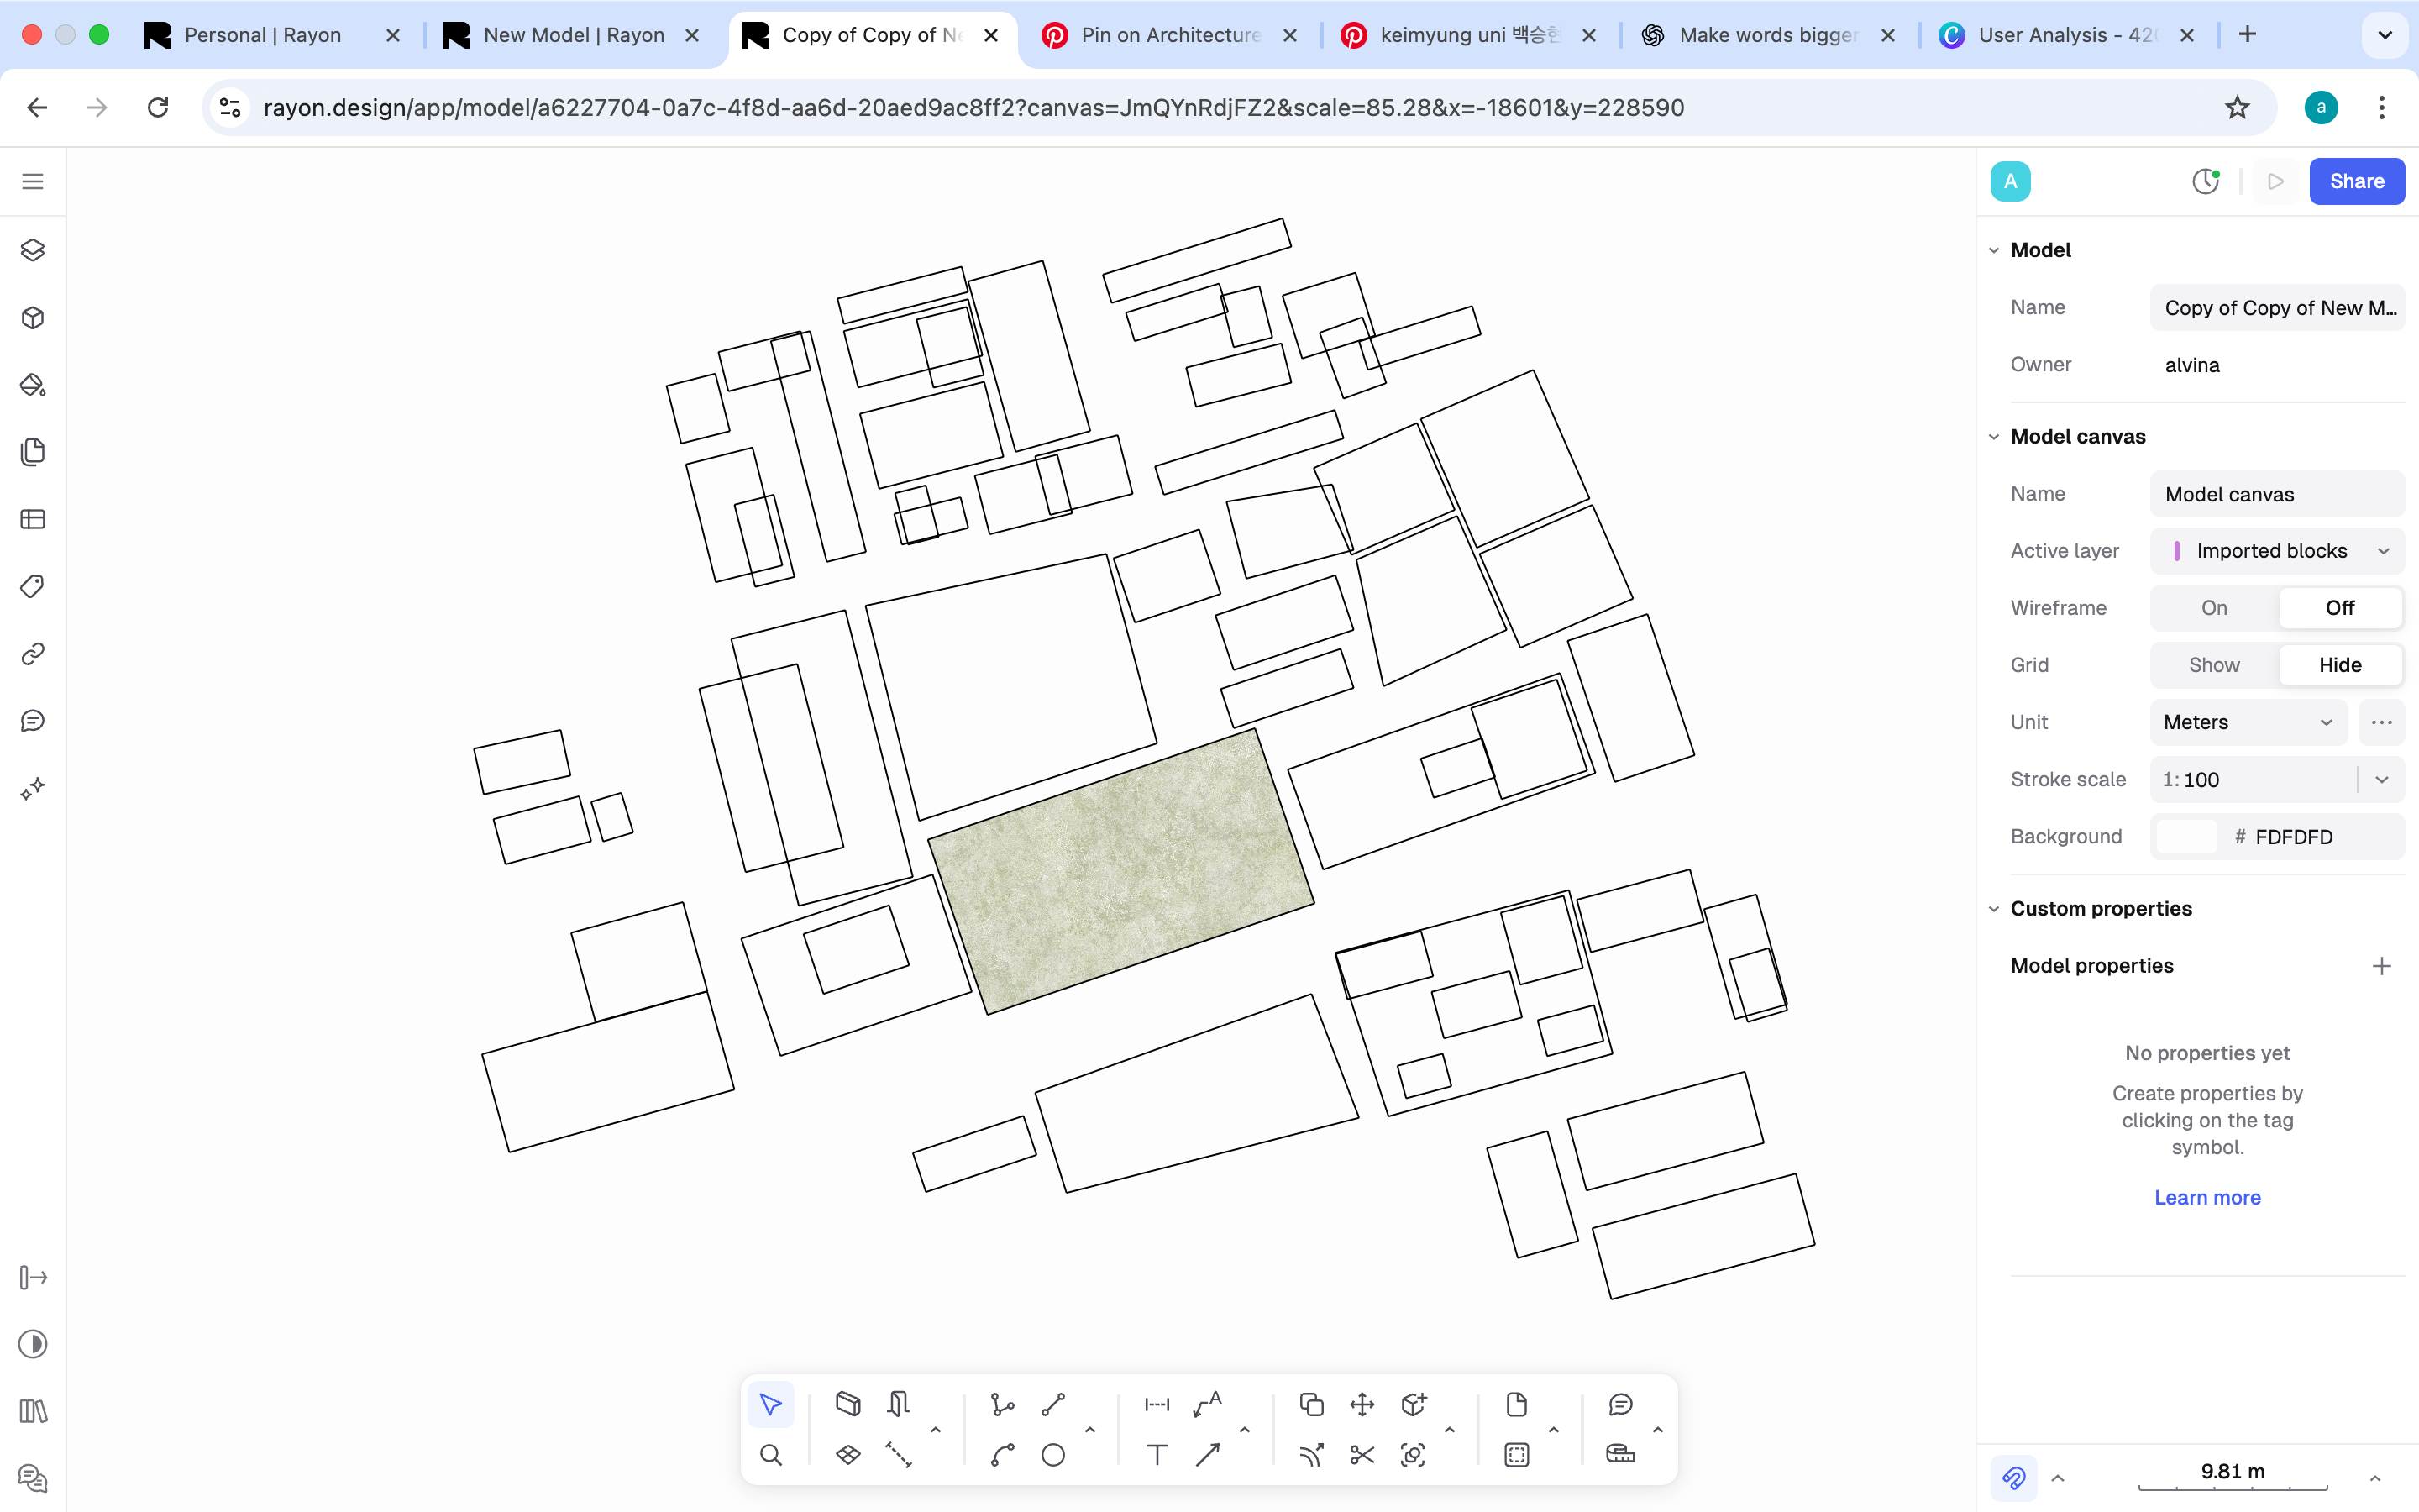Select the Wall tool in toolbar
The image size is (2419, 1512).
[x=847, y=1404]
